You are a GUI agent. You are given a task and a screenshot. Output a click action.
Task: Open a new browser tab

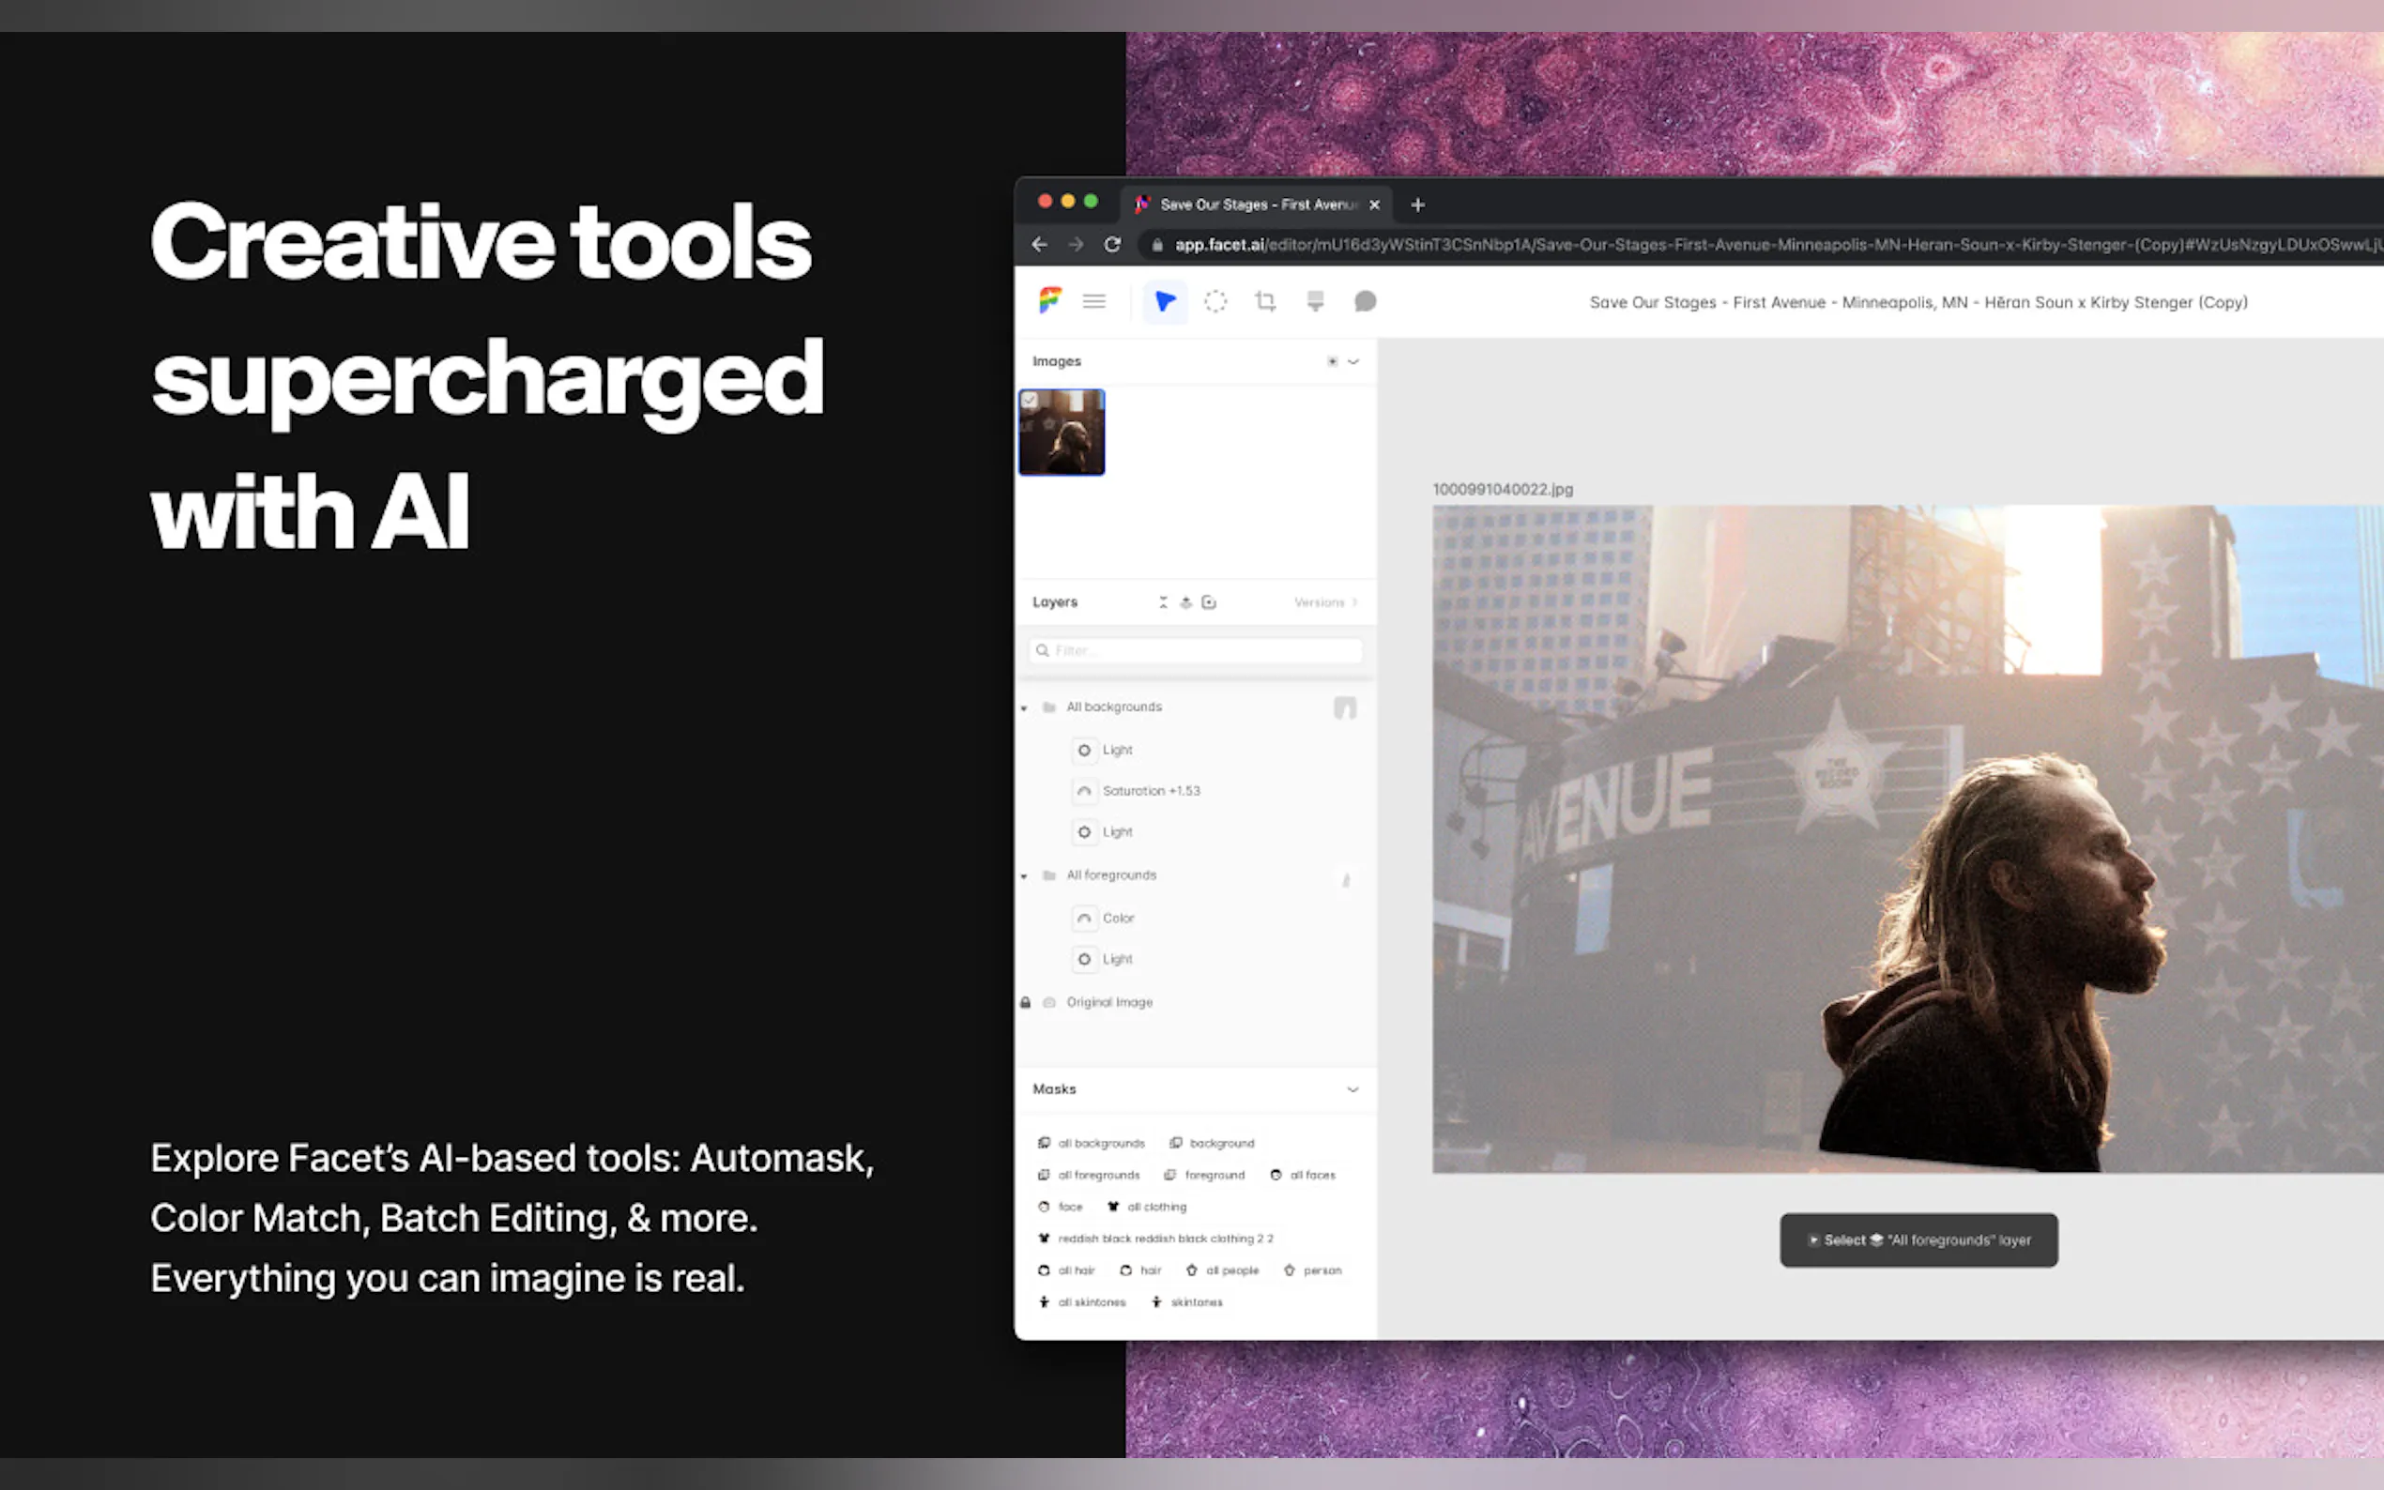(x=1417, y=205)
